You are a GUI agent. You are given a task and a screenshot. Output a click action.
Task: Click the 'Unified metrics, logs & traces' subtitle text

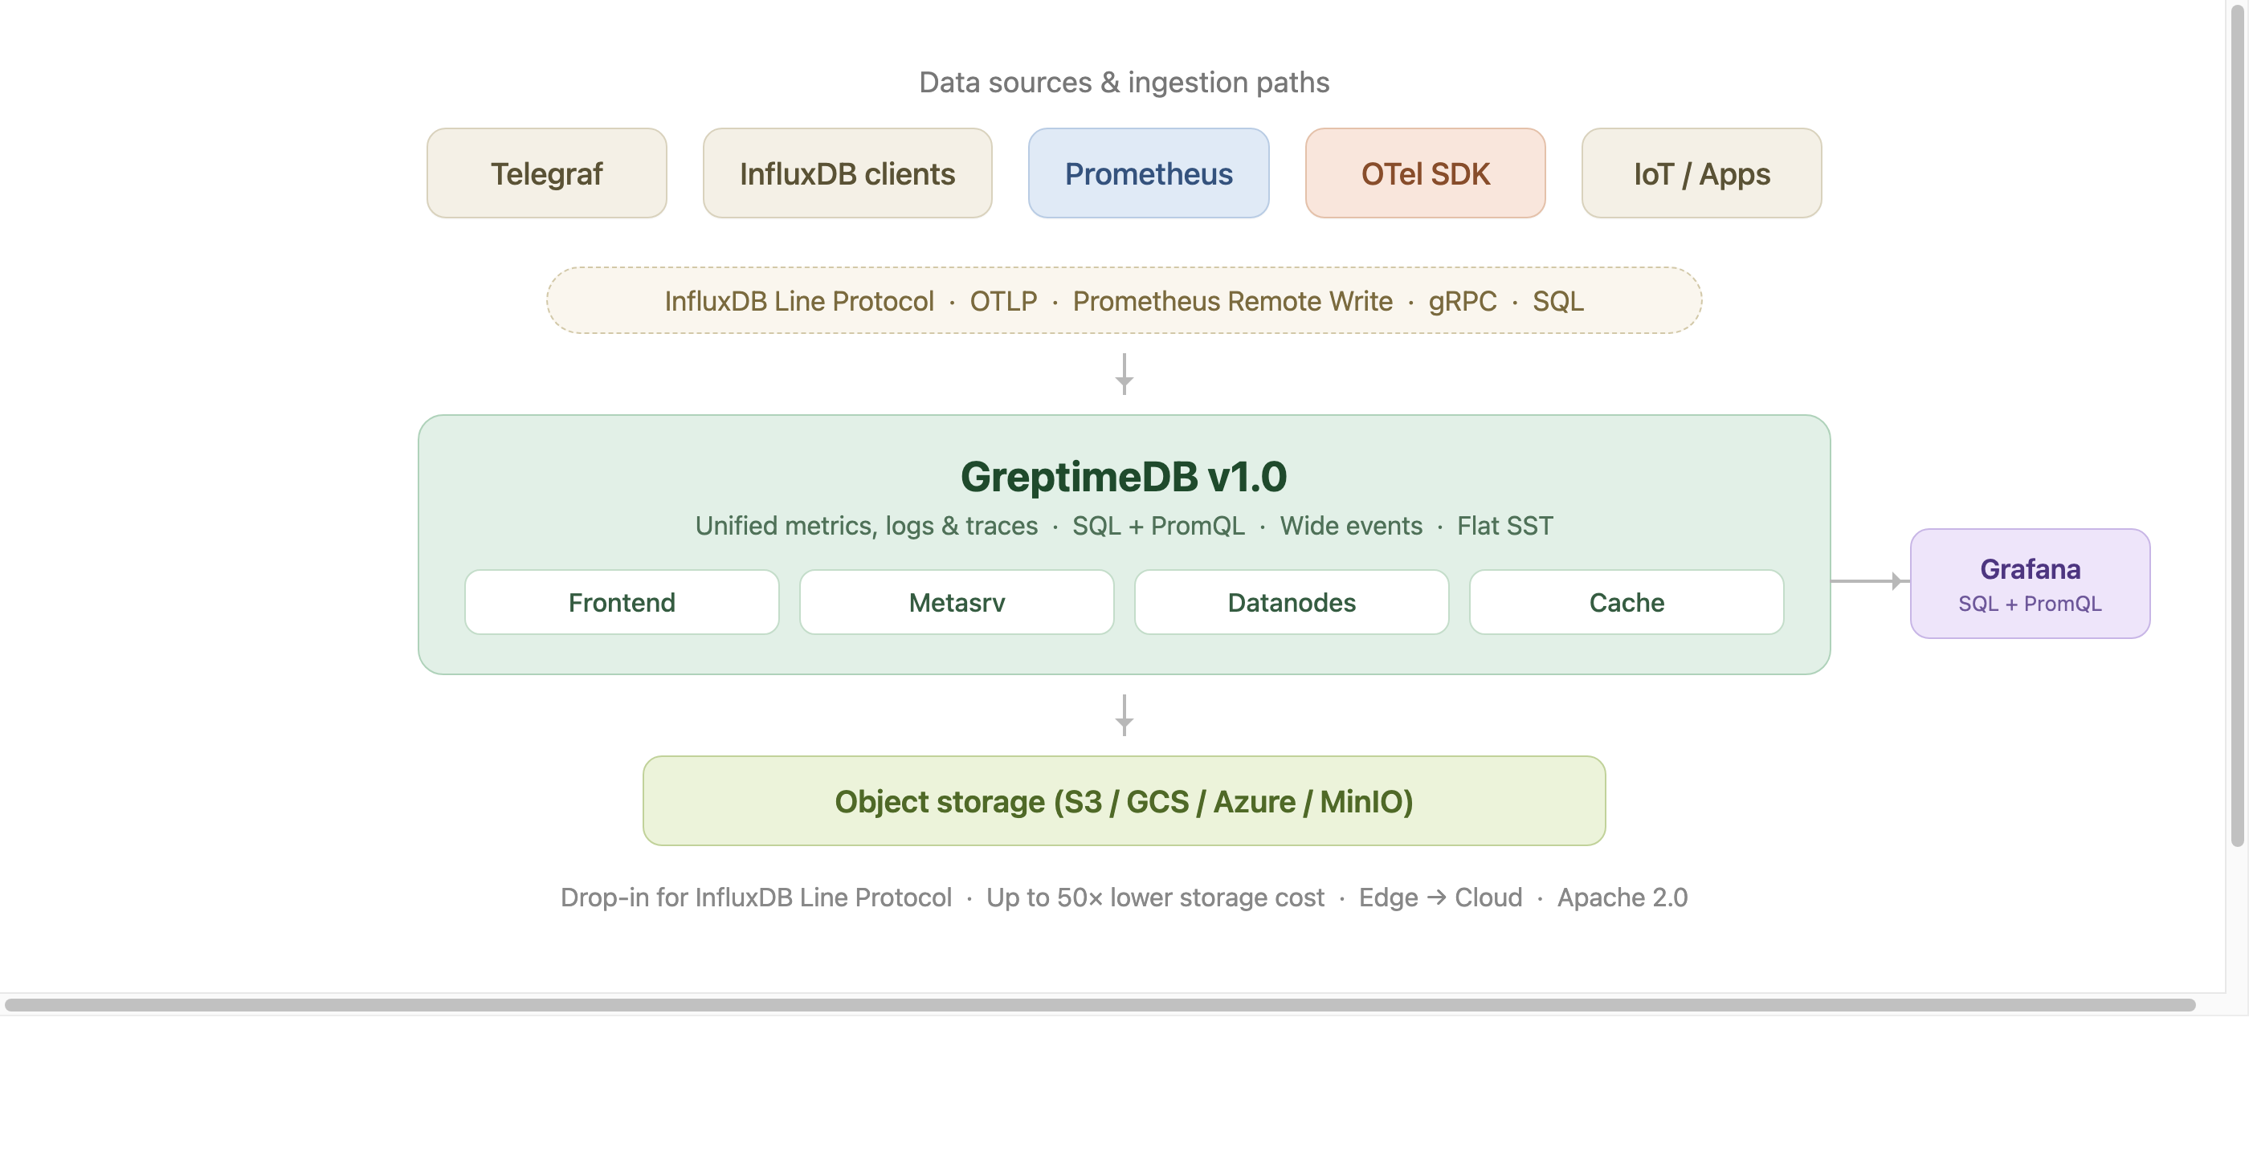(x=866, y=525)
